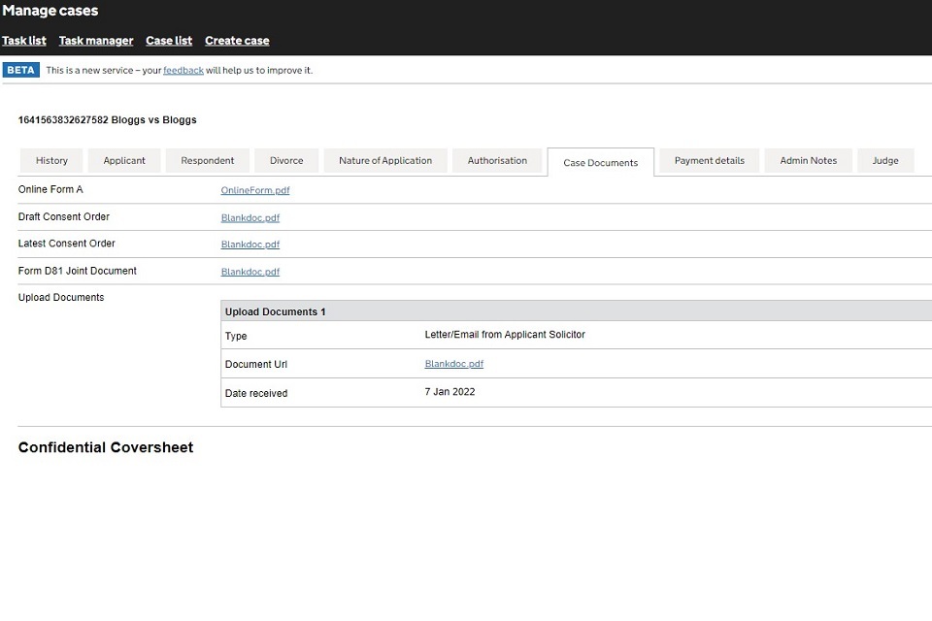Switch to the History tab

[x=51, y=161]
